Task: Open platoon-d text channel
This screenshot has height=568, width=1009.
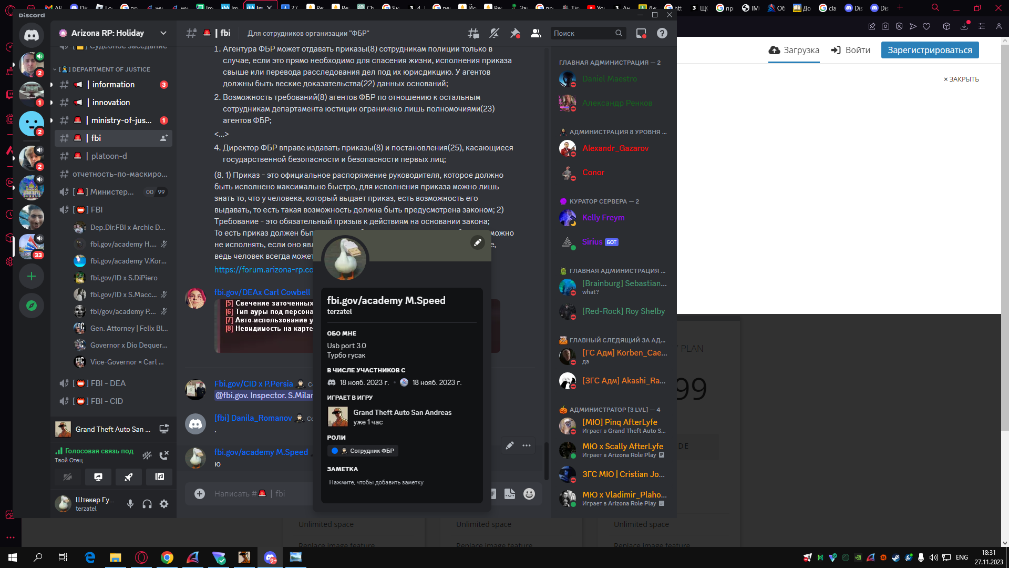Action: (109, 156)
